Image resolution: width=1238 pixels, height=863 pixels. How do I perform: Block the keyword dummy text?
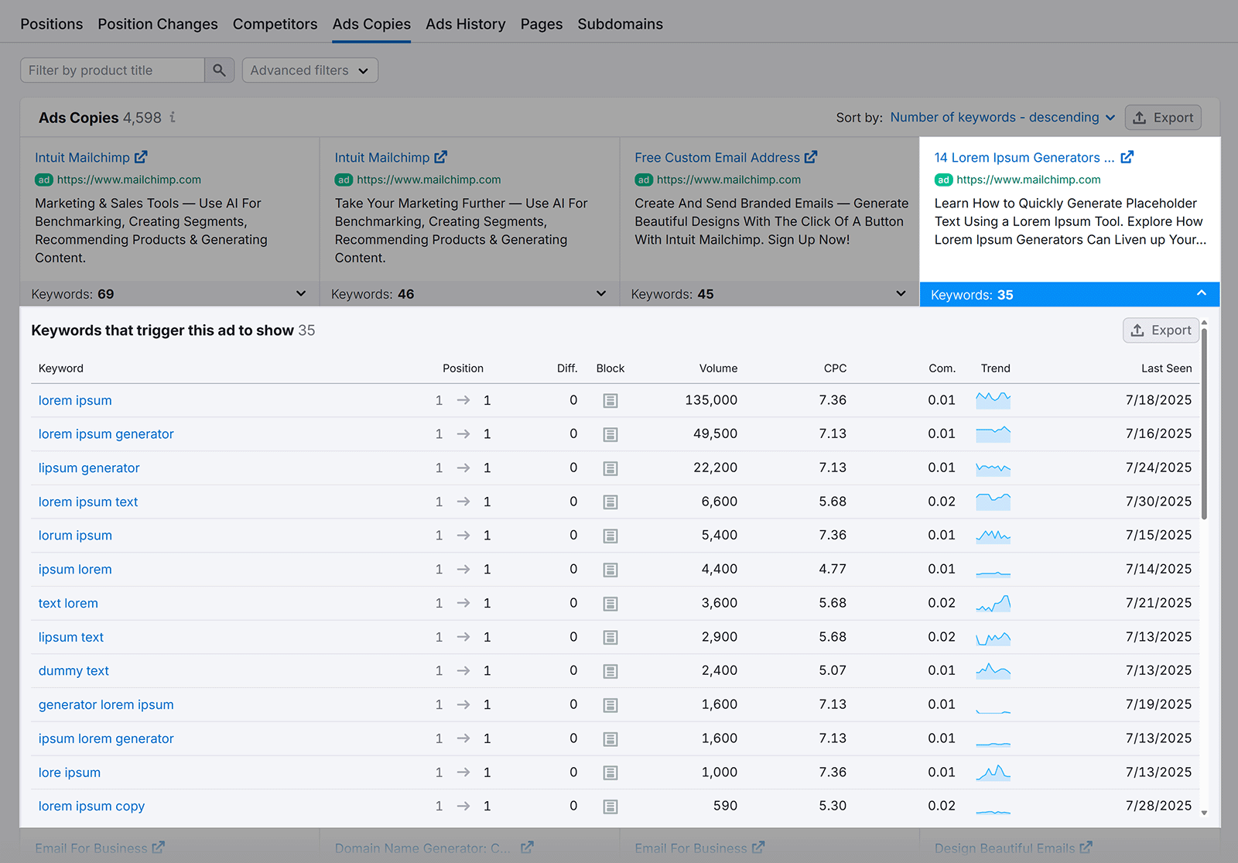click(x=610, y=670)
